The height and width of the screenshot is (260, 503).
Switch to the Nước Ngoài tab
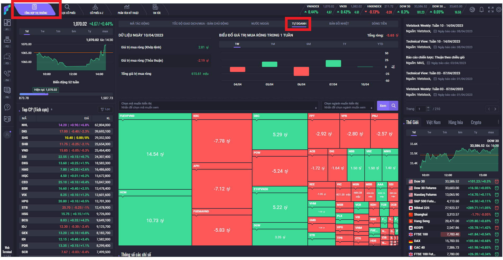tap(260, 24)
